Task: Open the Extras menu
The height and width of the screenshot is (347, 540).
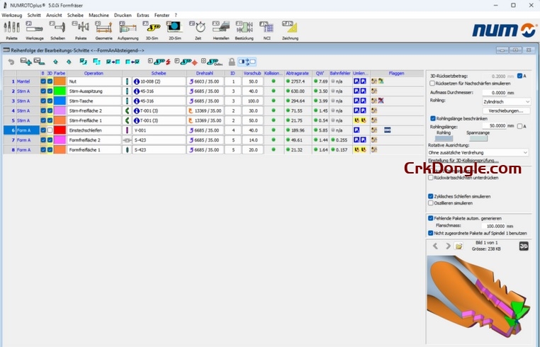Action: [143, 15]
